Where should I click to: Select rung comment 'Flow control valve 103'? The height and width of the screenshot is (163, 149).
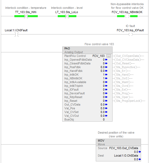(99, 44)
